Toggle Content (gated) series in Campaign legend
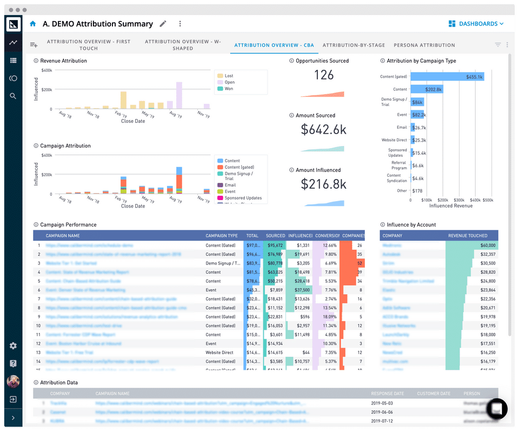 point(236,167)
